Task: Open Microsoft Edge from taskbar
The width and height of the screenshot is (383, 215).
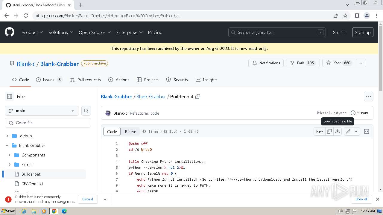Action: pyautogui.click(x=64, y=211)
